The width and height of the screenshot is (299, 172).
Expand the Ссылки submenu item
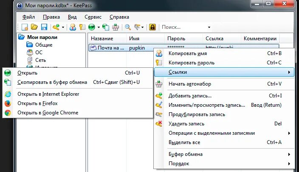224,72
